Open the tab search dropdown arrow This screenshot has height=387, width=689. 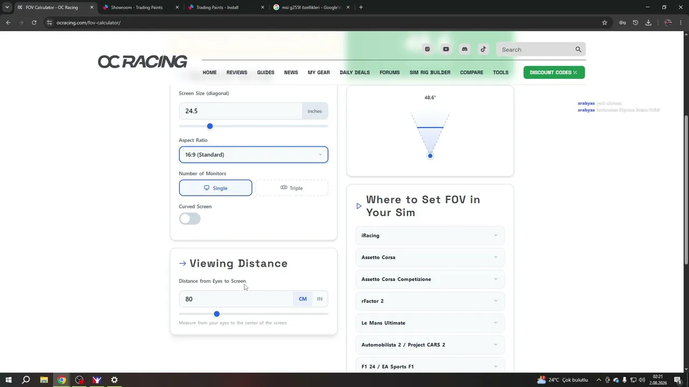pos(7,8)
